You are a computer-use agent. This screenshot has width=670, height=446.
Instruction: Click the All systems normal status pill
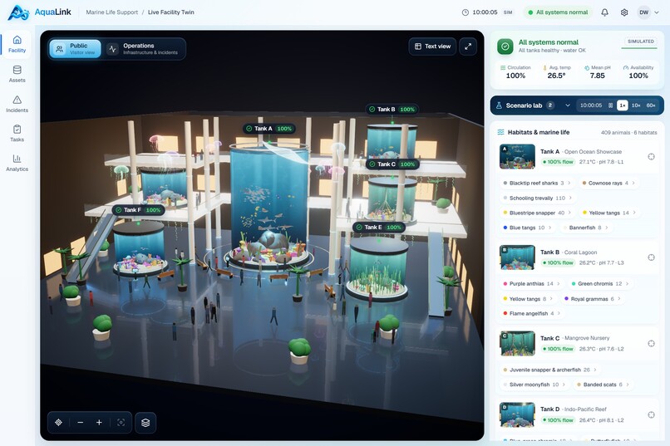coord(558,12)
